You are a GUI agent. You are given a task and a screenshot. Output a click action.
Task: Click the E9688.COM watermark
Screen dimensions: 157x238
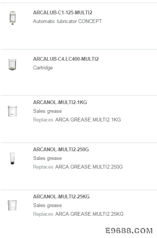[129, 231]
